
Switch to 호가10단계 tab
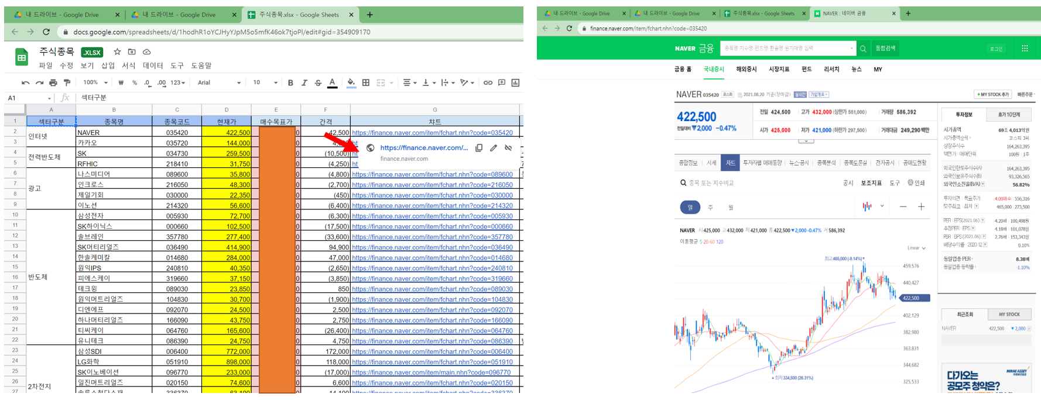(1009, 115)
